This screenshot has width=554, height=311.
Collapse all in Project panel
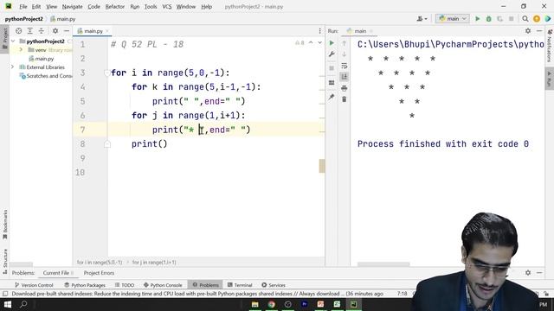pyautogui.click(x=42, y=31)
